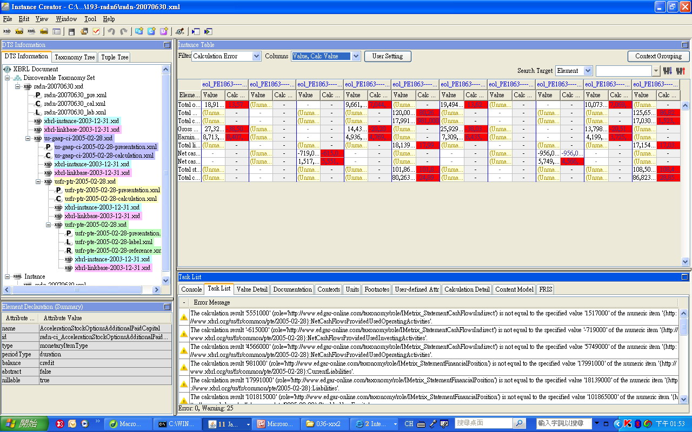Viewport: 692px width, 432px height.
Task: Switch to the Console tab
Action: pos(191,289)
